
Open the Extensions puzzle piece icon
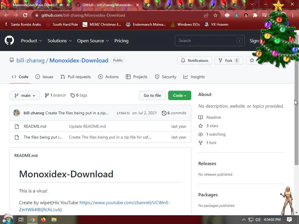[x=255, y=15]
